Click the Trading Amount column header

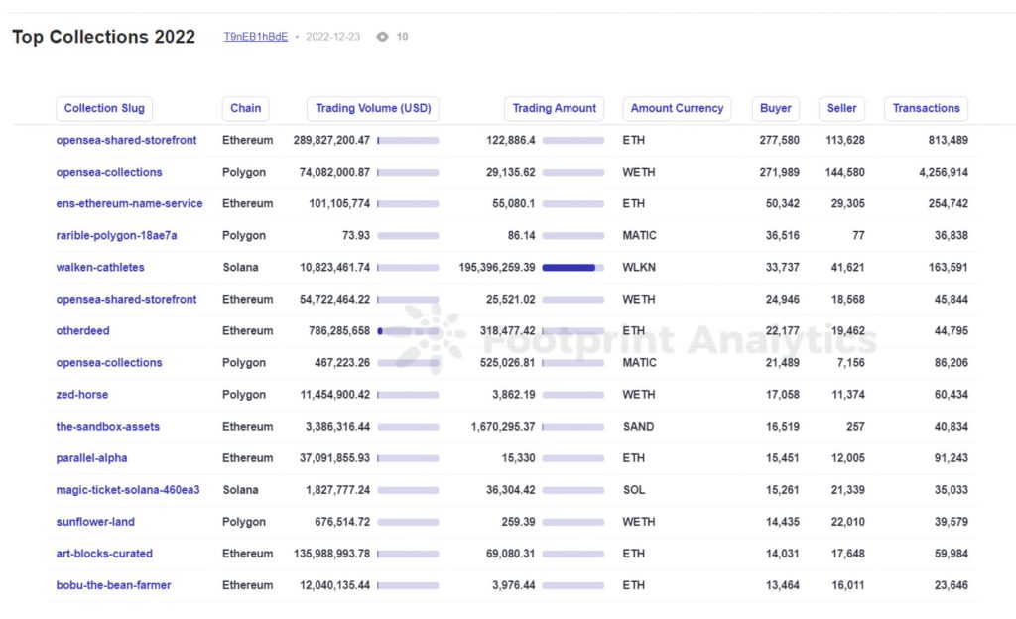point(554,109)
